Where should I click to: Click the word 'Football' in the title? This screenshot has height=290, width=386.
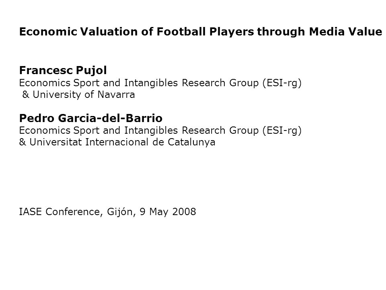(x=181, y=31)
